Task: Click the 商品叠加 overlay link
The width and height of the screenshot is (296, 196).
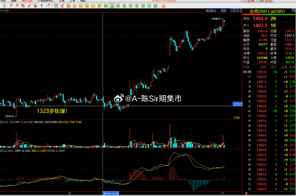Action: (211, 10)
